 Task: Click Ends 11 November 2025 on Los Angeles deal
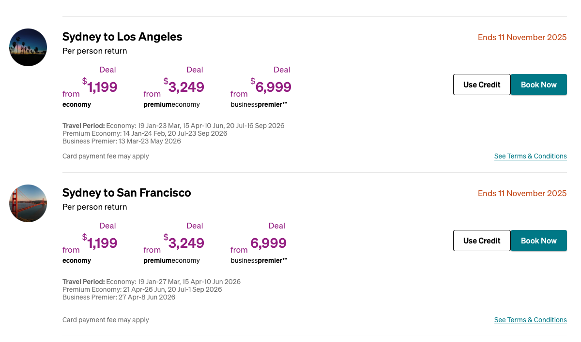522,37
